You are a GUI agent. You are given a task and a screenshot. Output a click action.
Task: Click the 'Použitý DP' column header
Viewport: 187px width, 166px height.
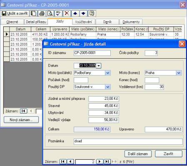click(161, 29)
